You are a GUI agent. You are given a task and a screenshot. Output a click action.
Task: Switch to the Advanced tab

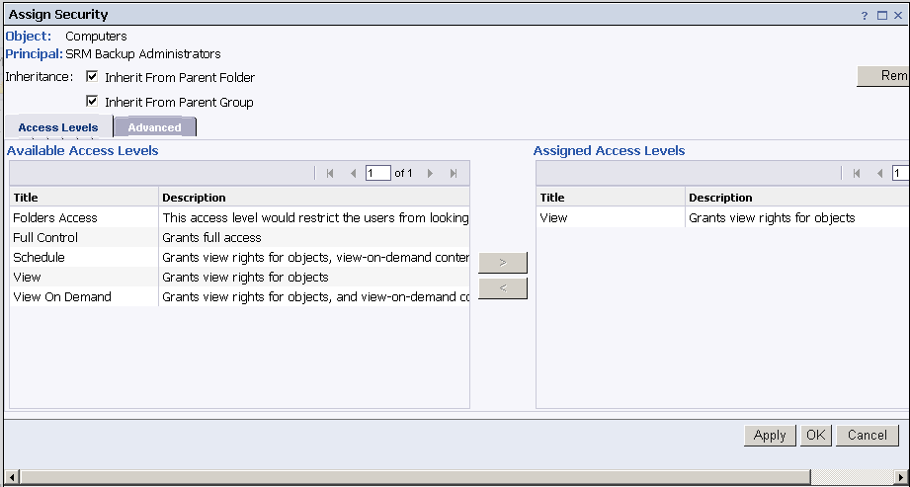tap(154, 127)
